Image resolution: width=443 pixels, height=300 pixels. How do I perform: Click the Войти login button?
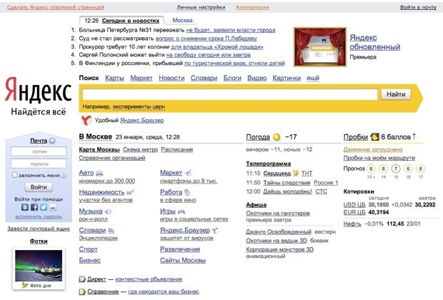pos(39,187)
